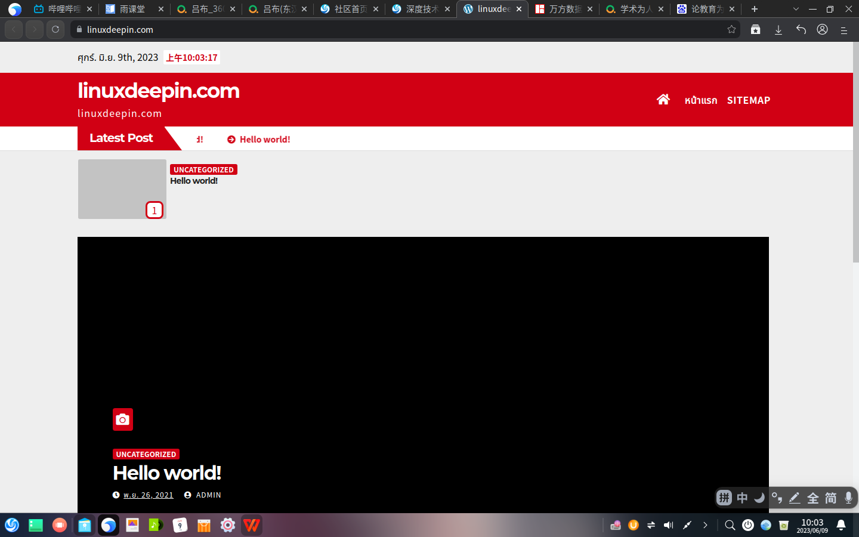Click the UNCATEGORIZED tag on the featured post
This screenshot has width=859, height=537.
coord(146,454)
